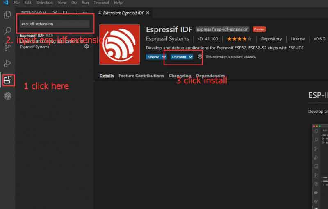Open the View menu

pos(62,3)
